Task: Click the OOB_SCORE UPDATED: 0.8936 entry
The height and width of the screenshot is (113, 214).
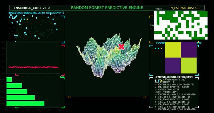Action: [x=172, y=87]
